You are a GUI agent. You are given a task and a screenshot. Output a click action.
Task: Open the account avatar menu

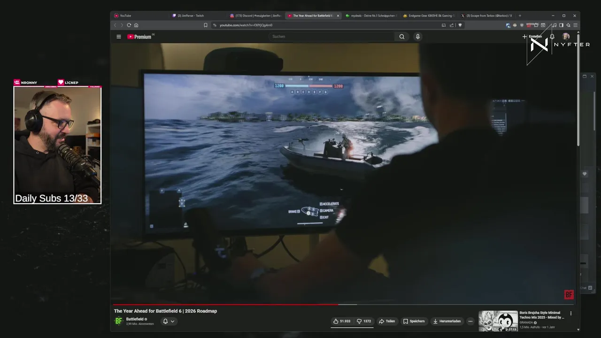tap(566, 37)
